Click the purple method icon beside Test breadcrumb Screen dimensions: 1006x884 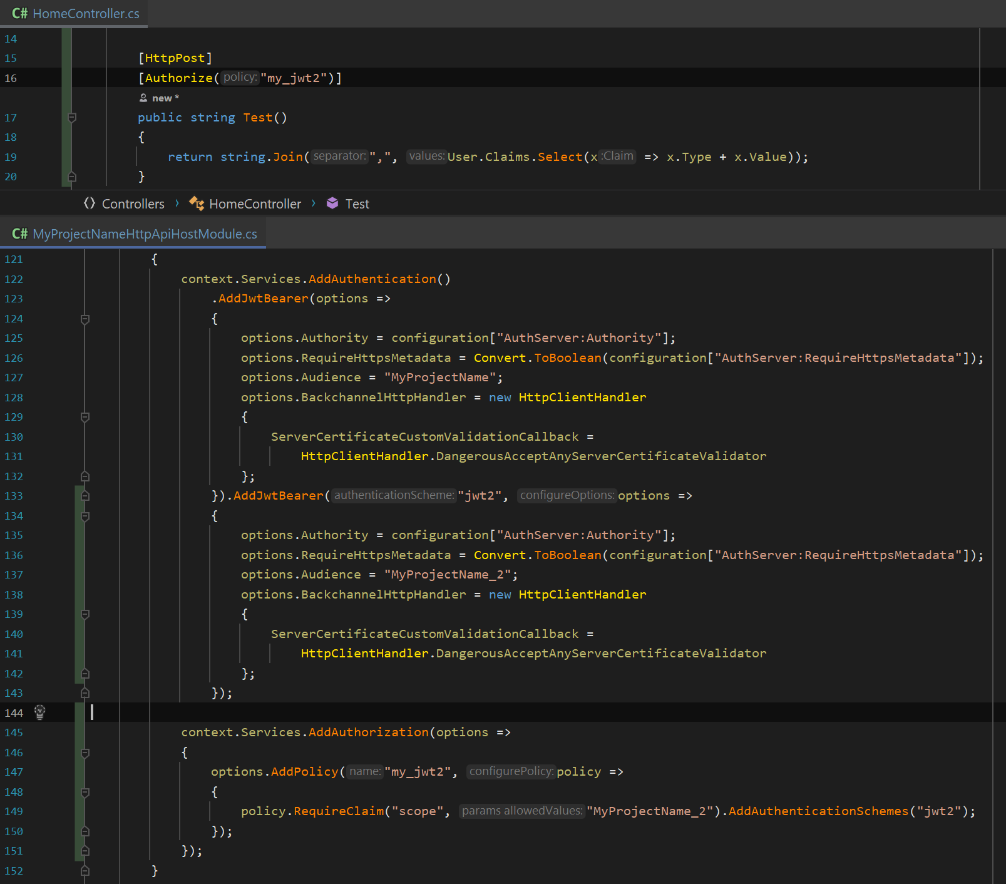(x=332, y=203)
